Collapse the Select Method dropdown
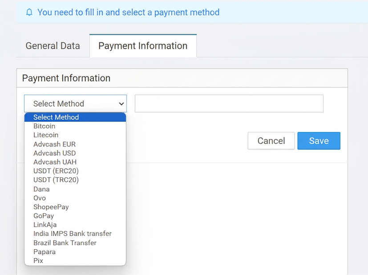Viewport: 368px width, 275px height. click(75, 104)
